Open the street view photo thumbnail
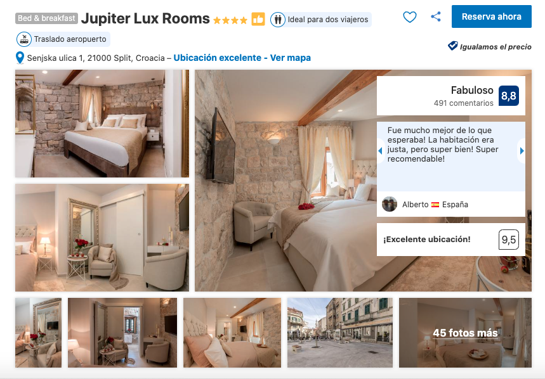 [340, 333]
